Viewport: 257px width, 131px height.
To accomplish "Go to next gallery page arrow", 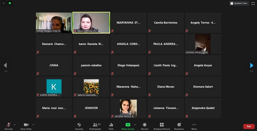I will pos(252,66).
